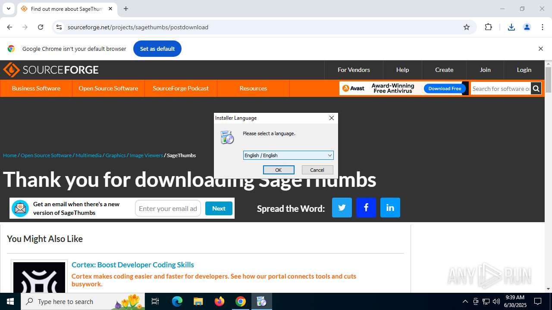
Task: View site information icon in address bar
Action: pyautogui.click(x=59, y=27)
